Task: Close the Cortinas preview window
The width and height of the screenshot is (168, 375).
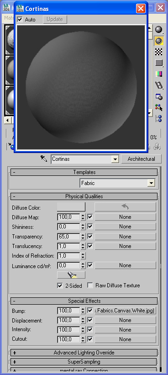Action: (141, 9)
